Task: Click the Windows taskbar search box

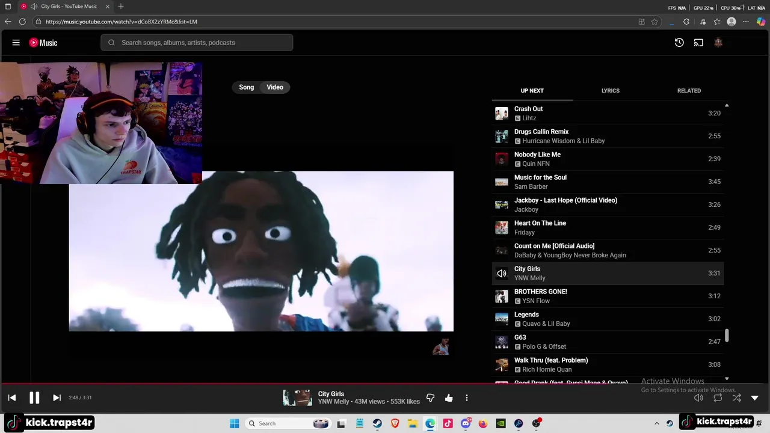Action: pos(288,423)
